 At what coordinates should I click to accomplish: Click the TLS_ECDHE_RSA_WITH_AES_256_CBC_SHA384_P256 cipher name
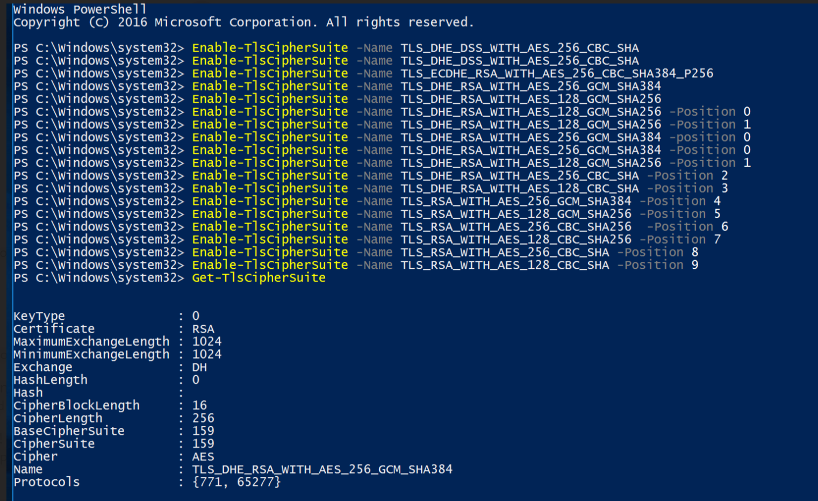pyautogui.click(x=557, y=74)
